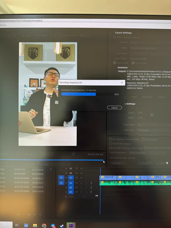Toggle A1 source patching button
The height and width of the screenshot is (228, 171).
[61, 183]
